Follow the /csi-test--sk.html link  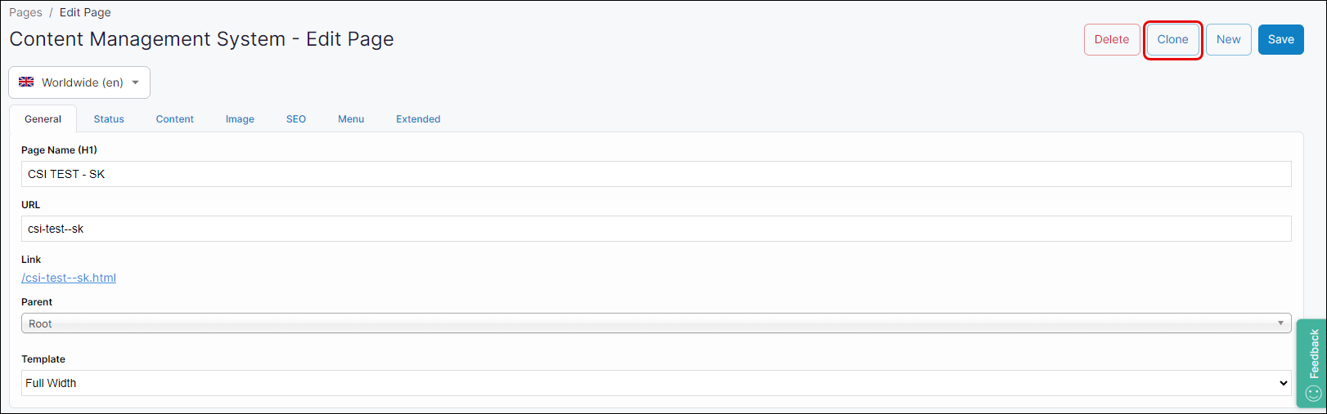point(69,278)
